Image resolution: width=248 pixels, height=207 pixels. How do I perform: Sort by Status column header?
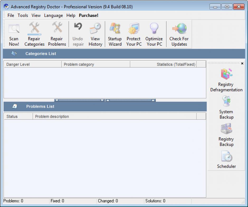point(18,116)
